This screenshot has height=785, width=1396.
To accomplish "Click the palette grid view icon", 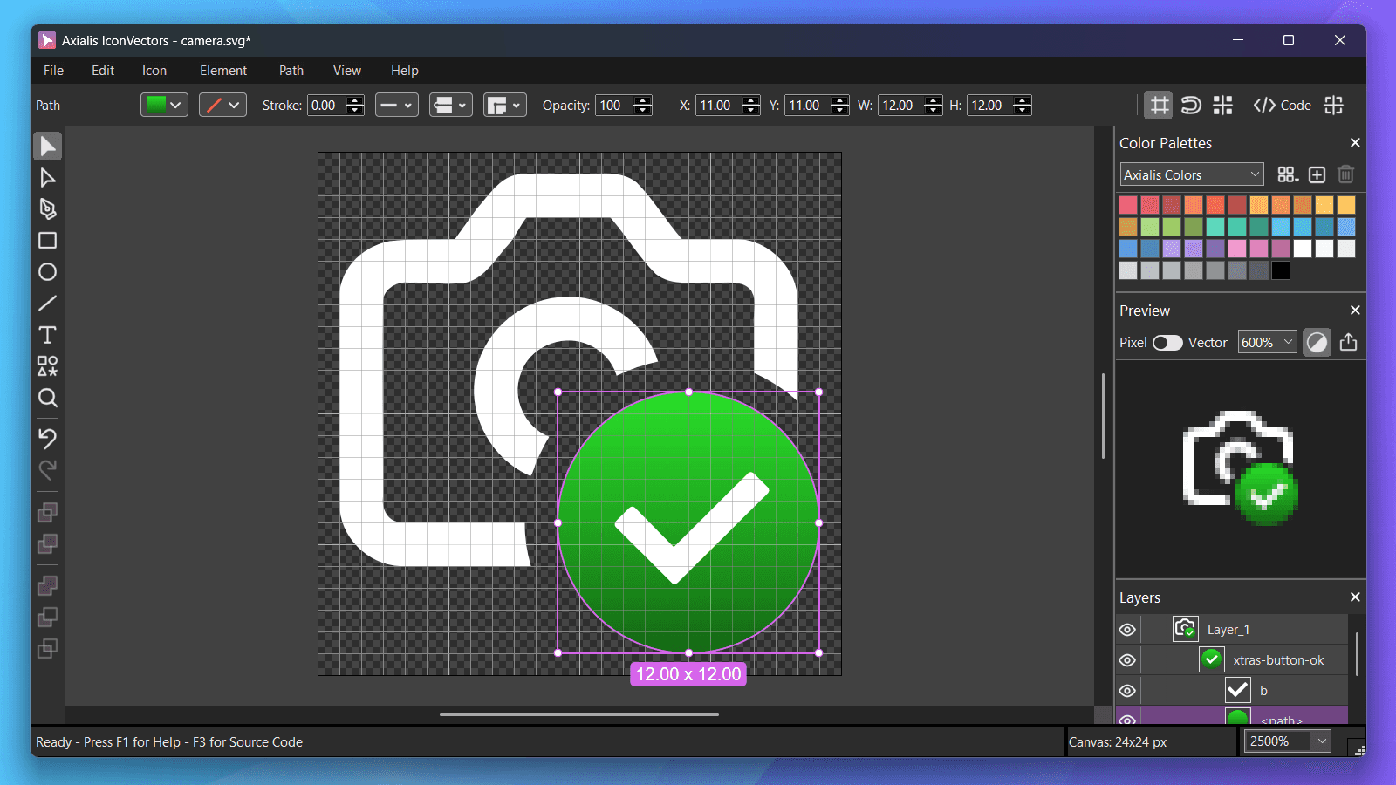I will coord(1288,174).
